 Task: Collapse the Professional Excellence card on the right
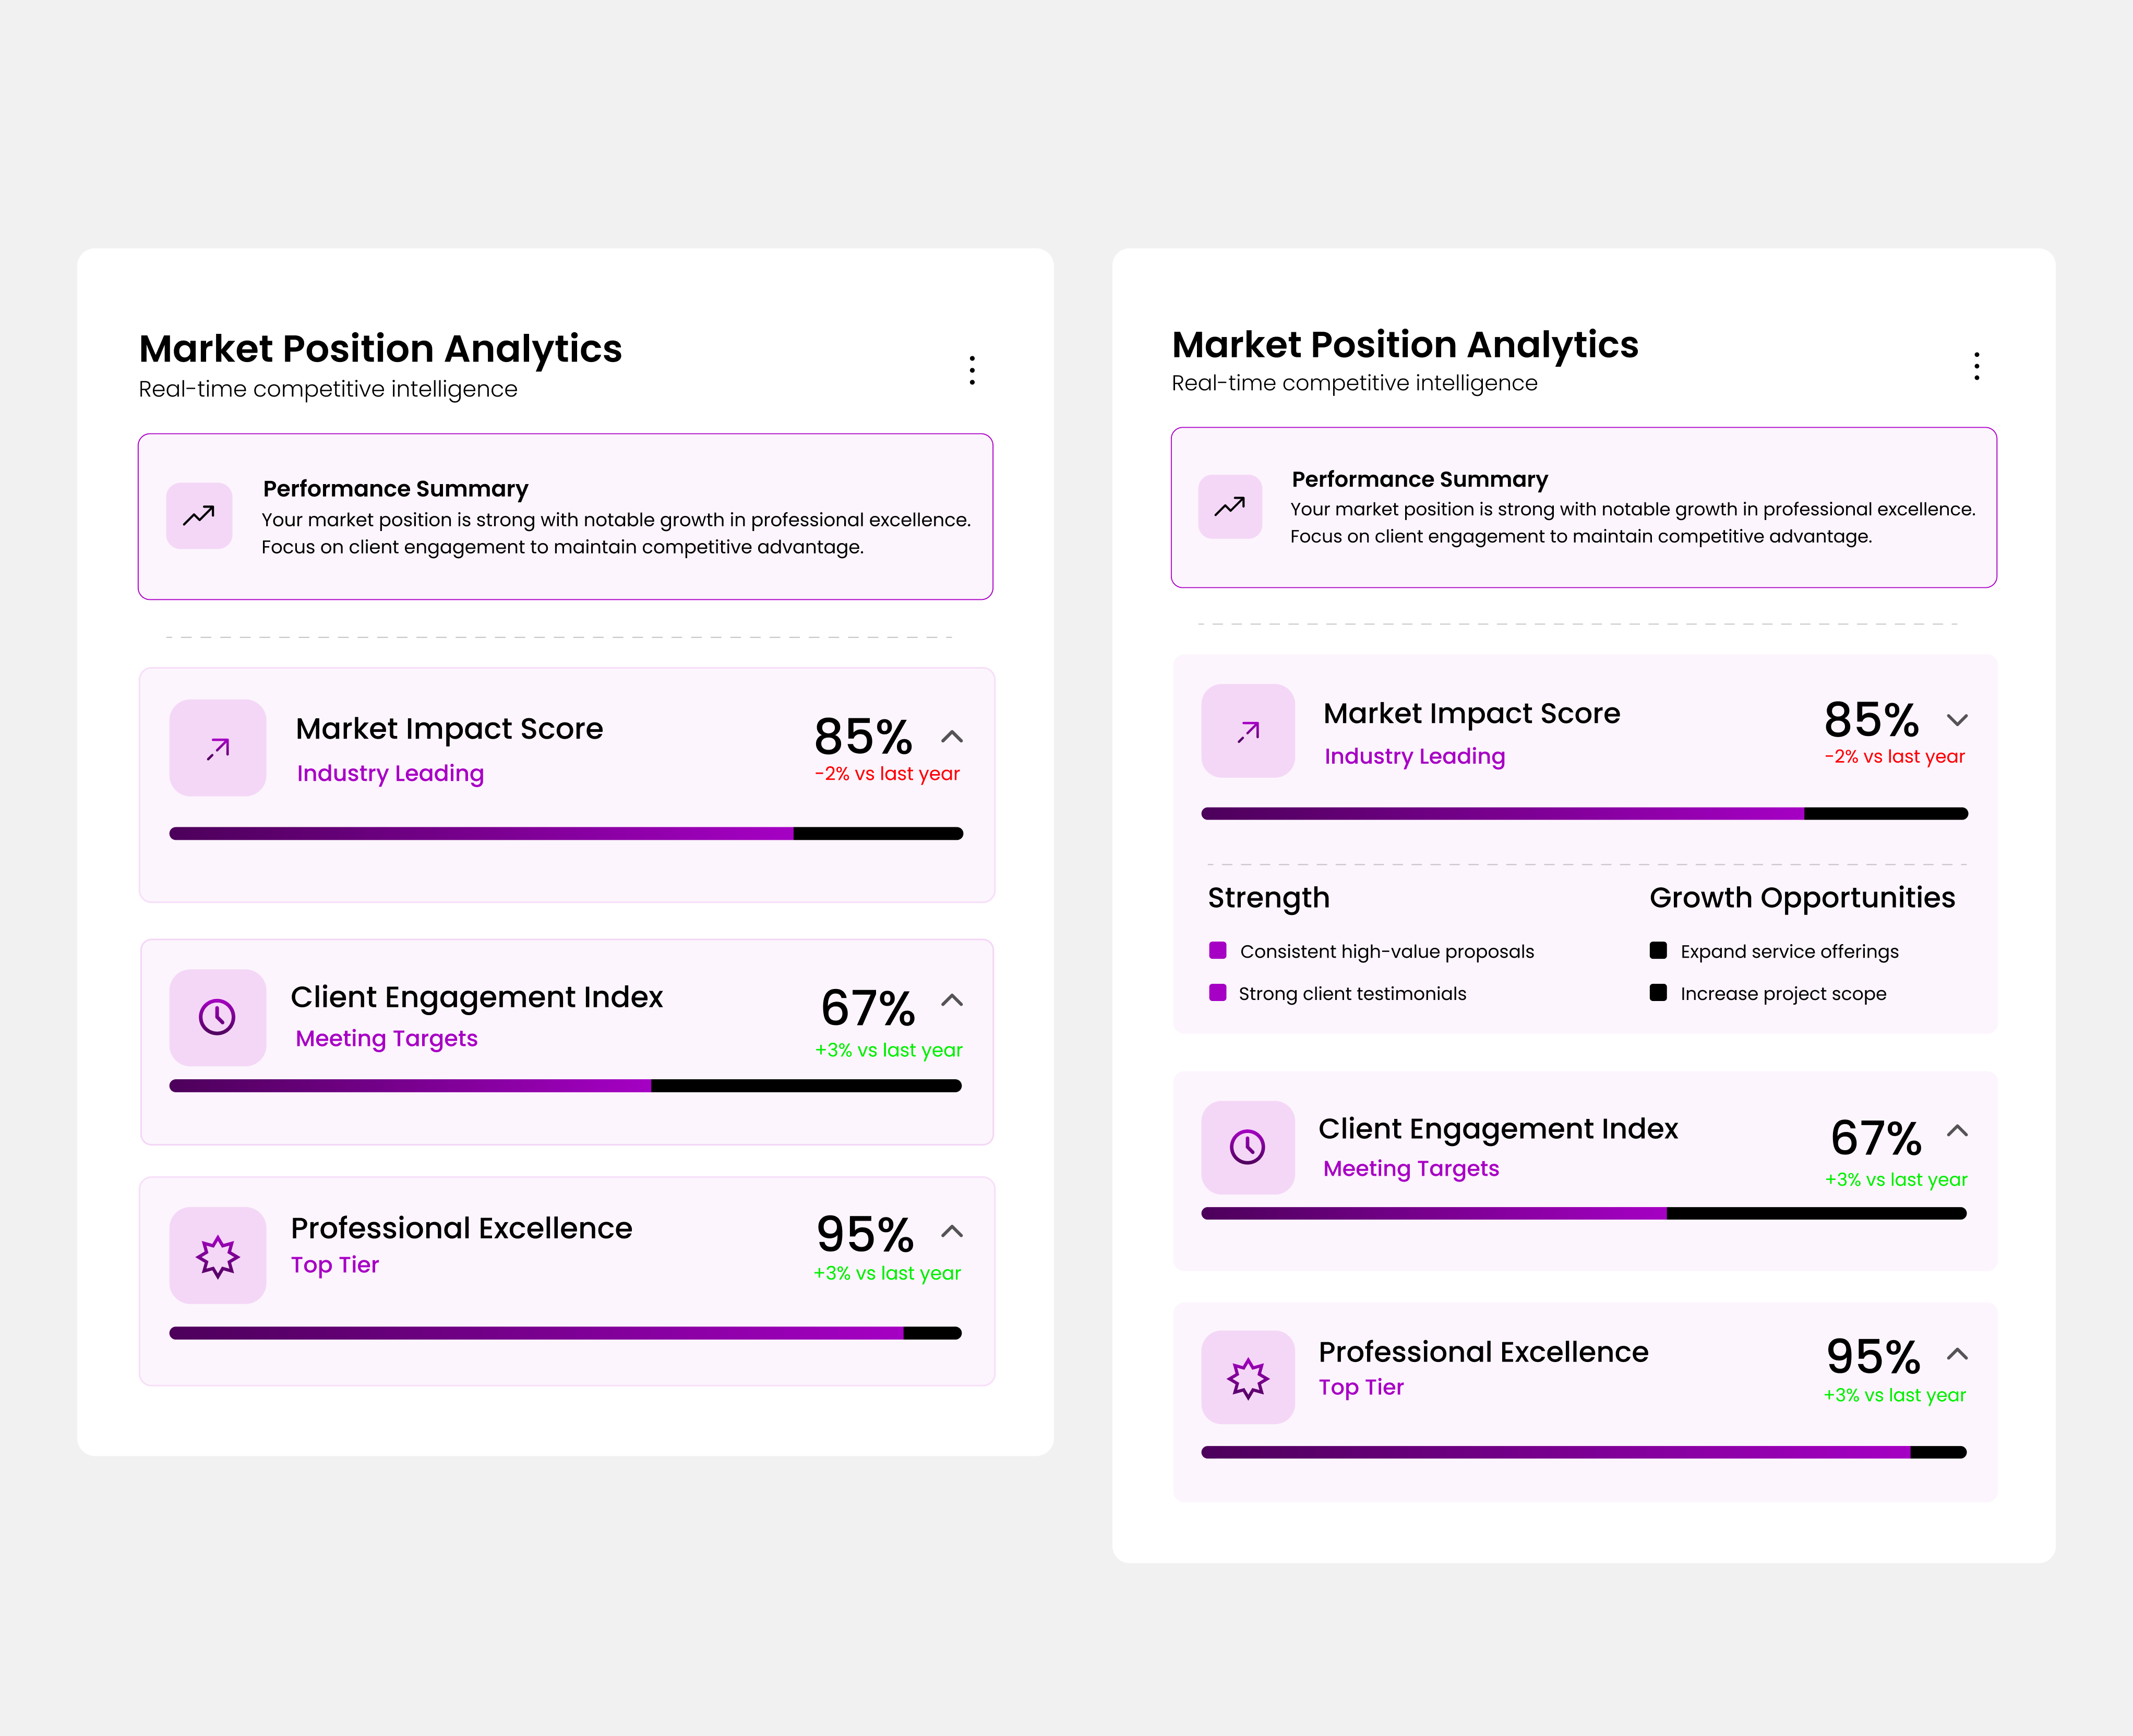tap(1958, 1354)
